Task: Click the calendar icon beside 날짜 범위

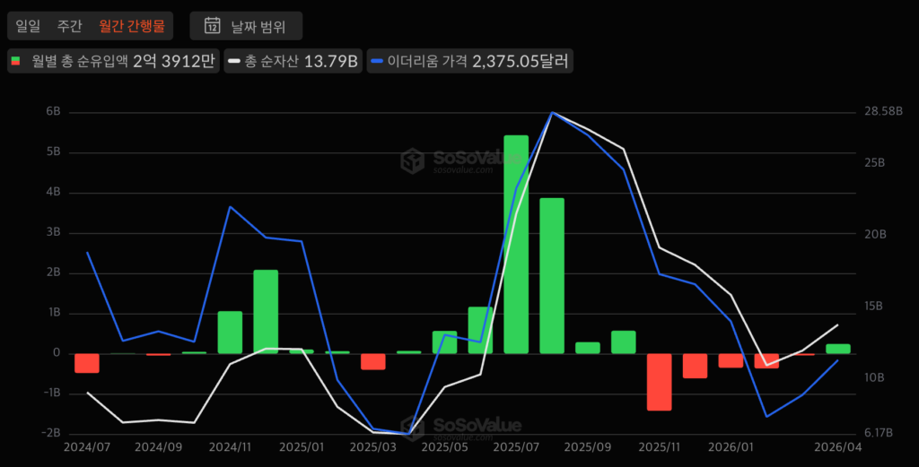Action: pos(213,26)
